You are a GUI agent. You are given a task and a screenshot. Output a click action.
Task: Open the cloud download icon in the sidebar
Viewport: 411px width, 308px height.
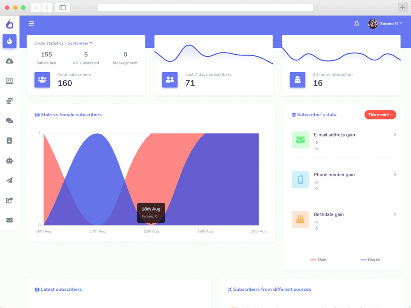(x=10, y=61)
